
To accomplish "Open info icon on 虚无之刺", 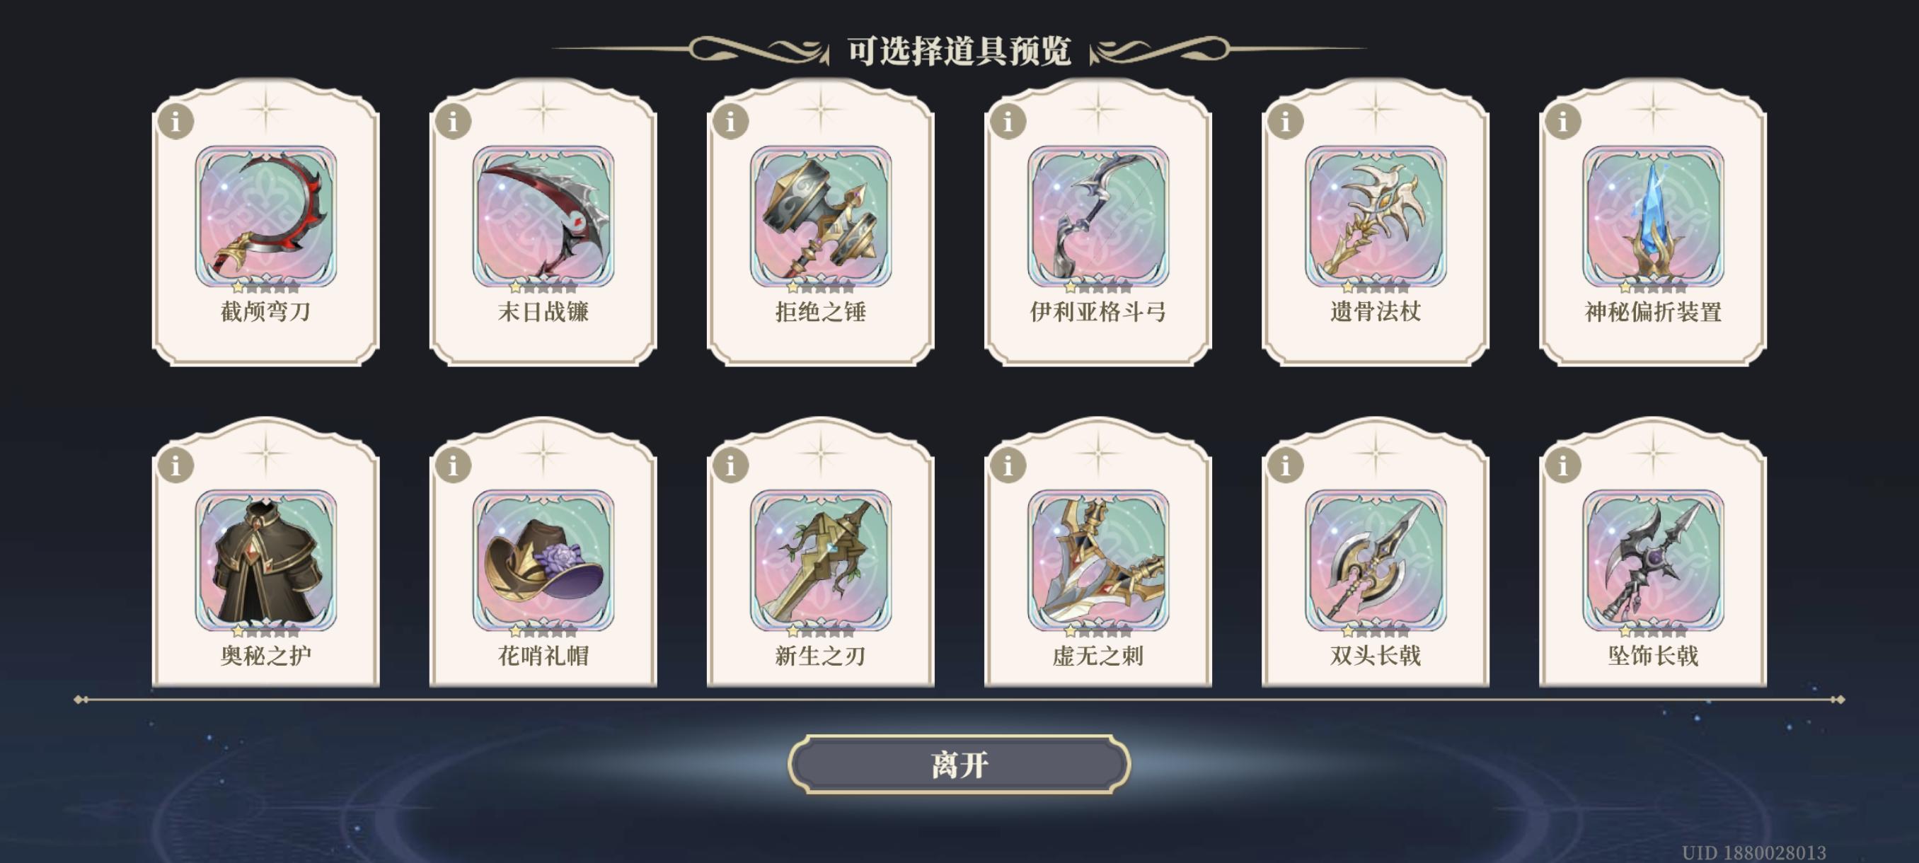I will [1008, 465].
